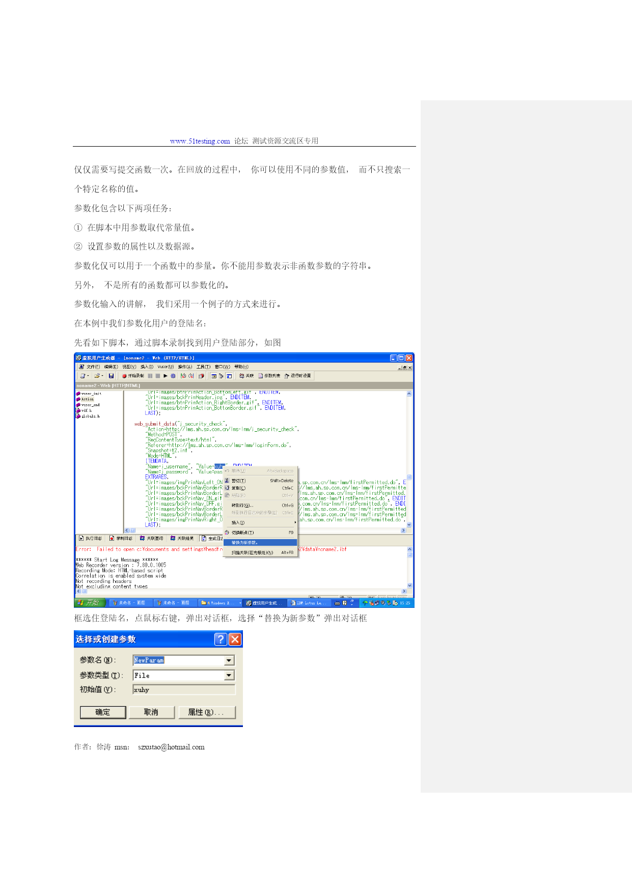632x893 pixels.
Task: Choose 转到行(G)... from the context menu
Action: point(260,505)
